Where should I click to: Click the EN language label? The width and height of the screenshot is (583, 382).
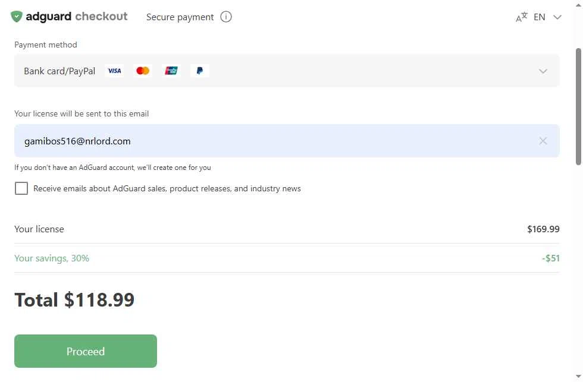click(x=539, y=17)
